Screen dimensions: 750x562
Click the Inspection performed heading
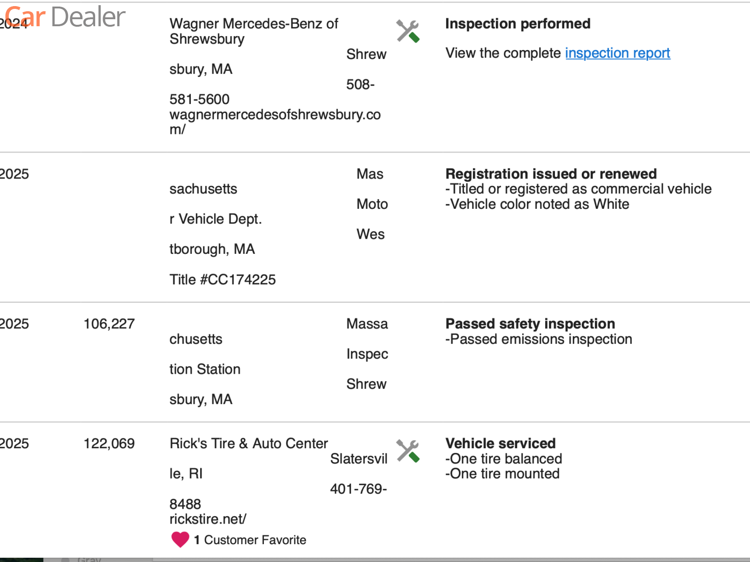[x=517, y=24]
